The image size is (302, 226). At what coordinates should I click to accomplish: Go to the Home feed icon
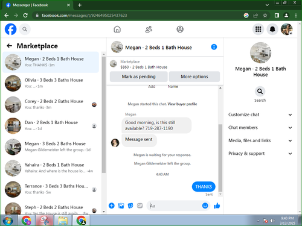click(117, 30)
